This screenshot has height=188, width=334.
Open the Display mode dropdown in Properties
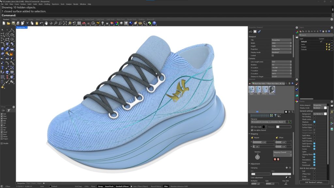point(281,52)
